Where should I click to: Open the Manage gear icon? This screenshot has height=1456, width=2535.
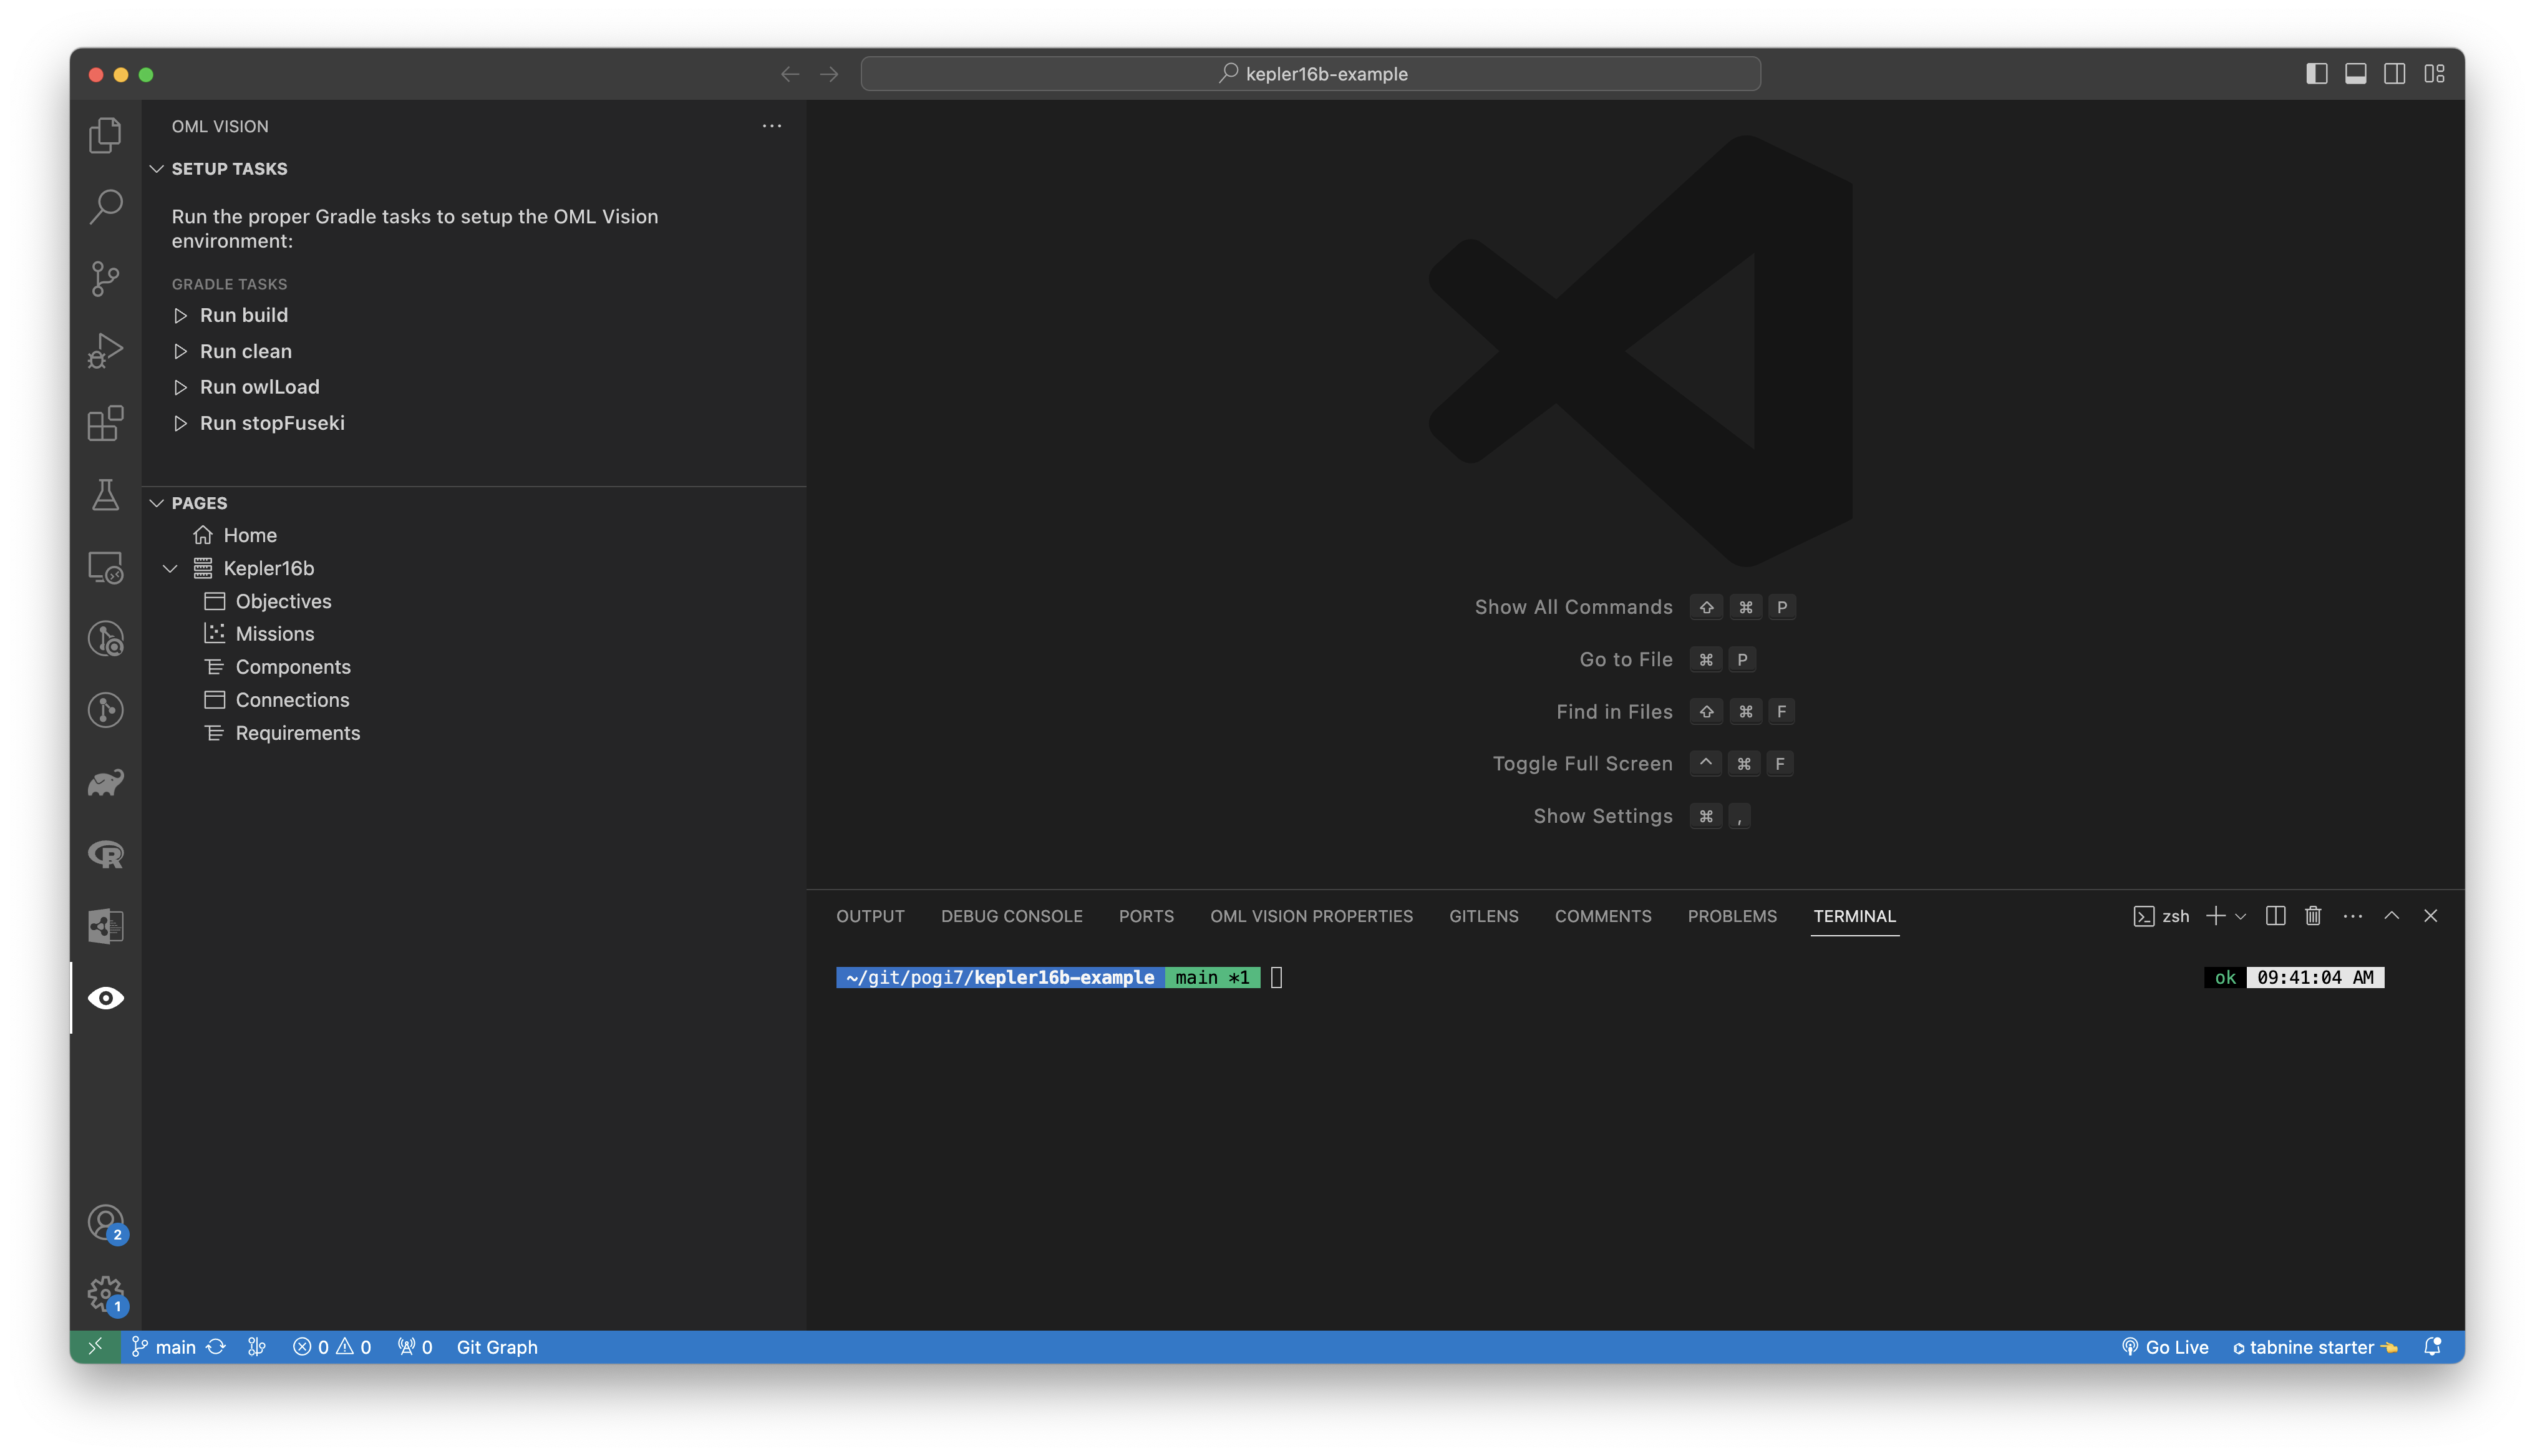pyautogui.click(x=105, y=1294)
